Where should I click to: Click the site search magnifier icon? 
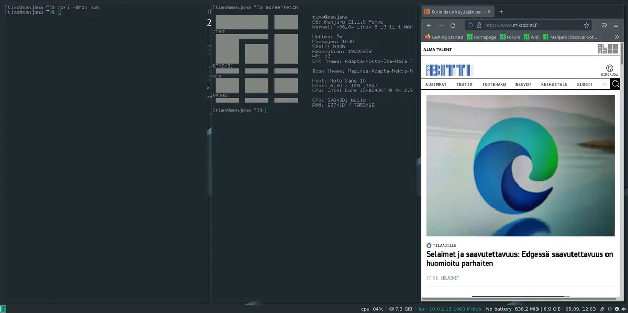615,84
